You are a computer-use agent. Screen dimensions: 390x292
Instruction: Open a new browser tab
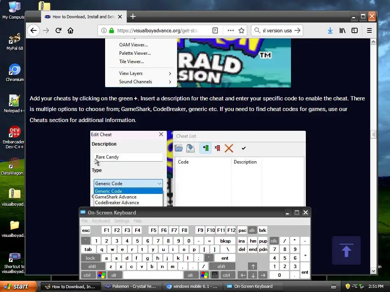133,16
